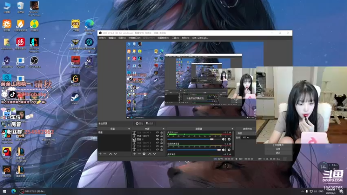Open the 视频采集设备 mixer settings gear
Screen dimensions: 347x195
coord(229,149)
